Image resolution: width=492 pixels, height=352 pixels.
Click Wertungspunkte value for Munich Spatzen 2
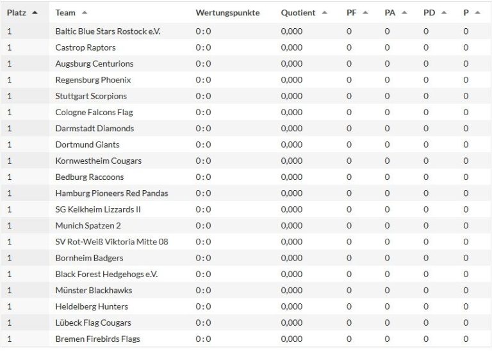(203, 225)
